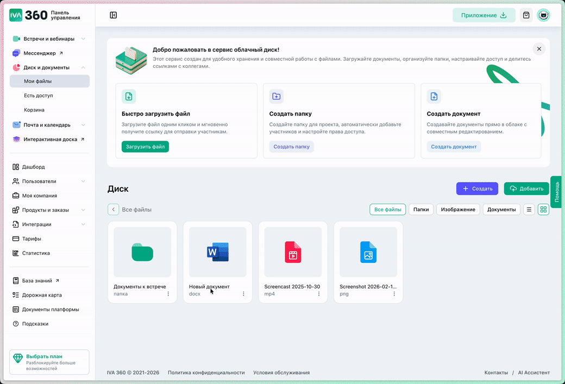Image resolution: width=565 pixels, height=384 pixels.
Task: Collapse the sidebar panel icon
Action: coord(113,15)
